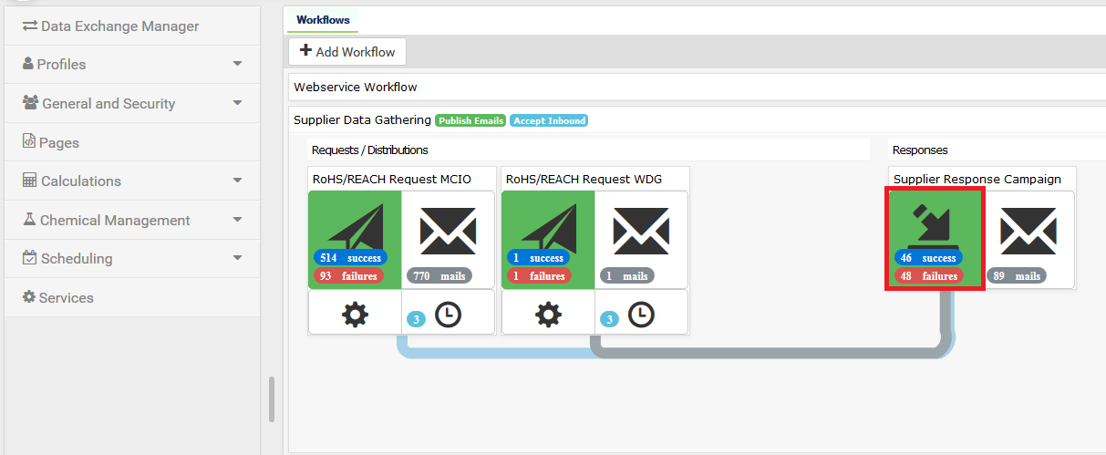Toggle the Accept Inbound blue badge
This screenshot has height=455, width=1106.
point(549,120)
